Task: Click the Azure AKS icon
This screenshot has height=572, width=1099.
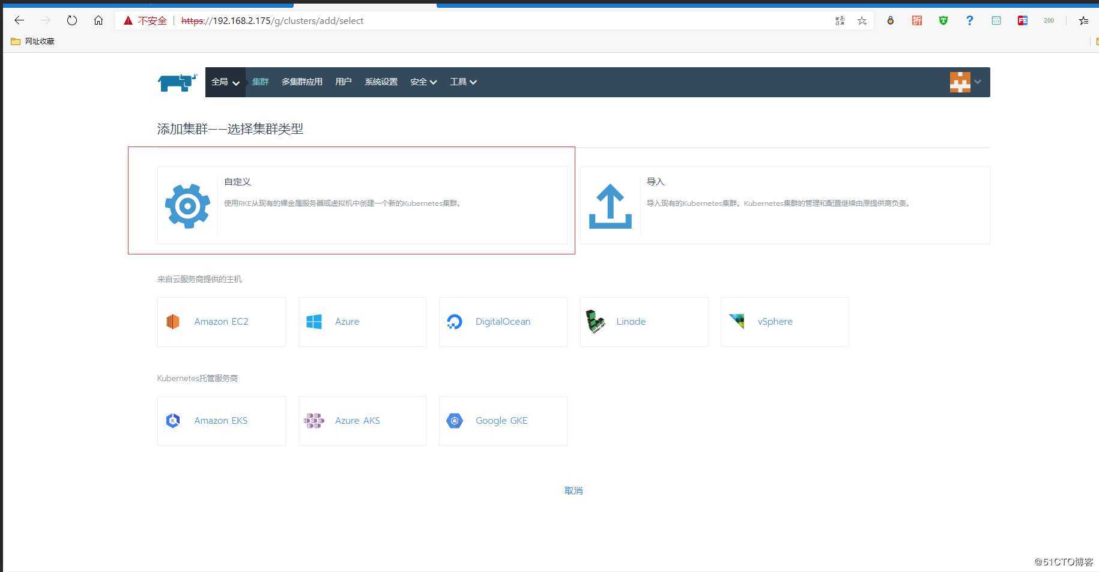Action: point(314,421)
